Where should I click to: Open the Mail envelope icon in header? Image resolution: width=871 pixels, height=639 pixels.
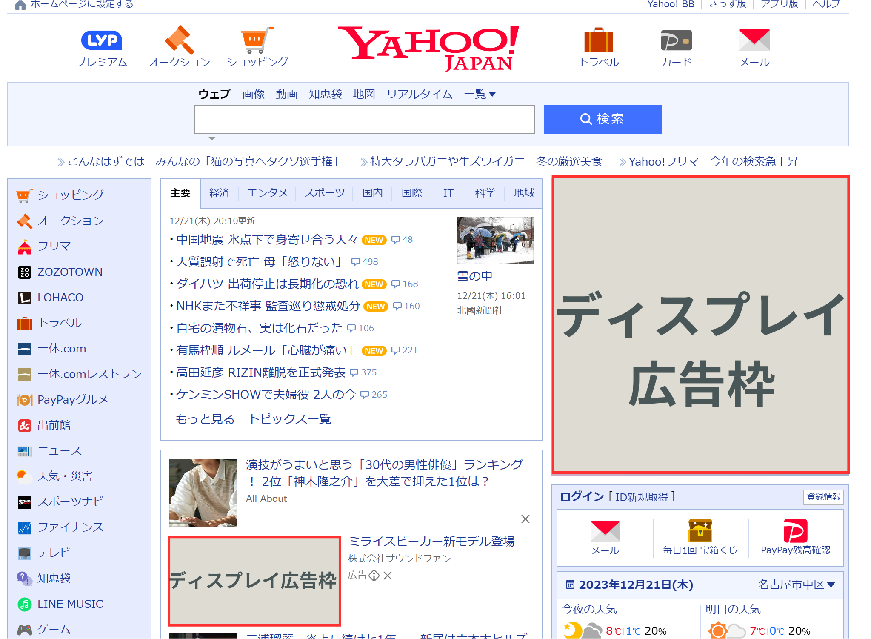[754, 40]
